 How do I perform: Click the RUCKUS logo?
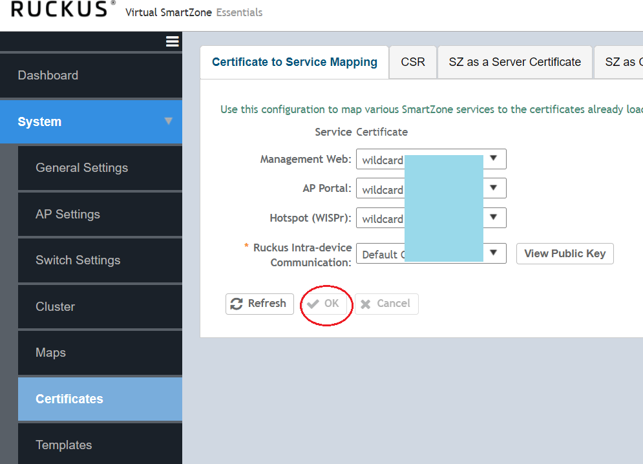(x=58, y=10)
